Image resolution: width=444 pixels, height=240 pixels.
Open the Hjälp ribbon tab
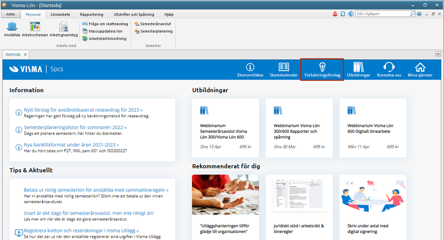169,14
